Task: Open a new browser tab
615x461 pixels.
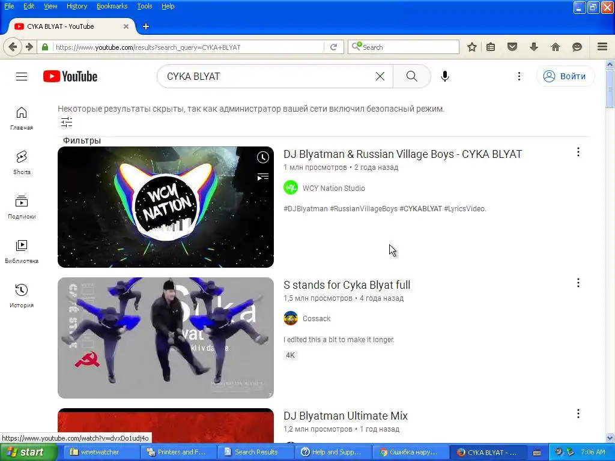Action: [x=146, y=26]
